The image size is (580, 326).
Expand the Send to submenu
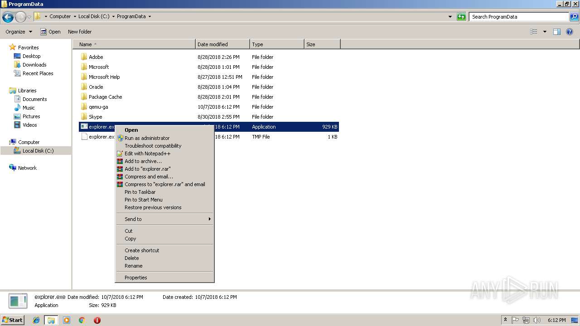click(x=164, y=219)
